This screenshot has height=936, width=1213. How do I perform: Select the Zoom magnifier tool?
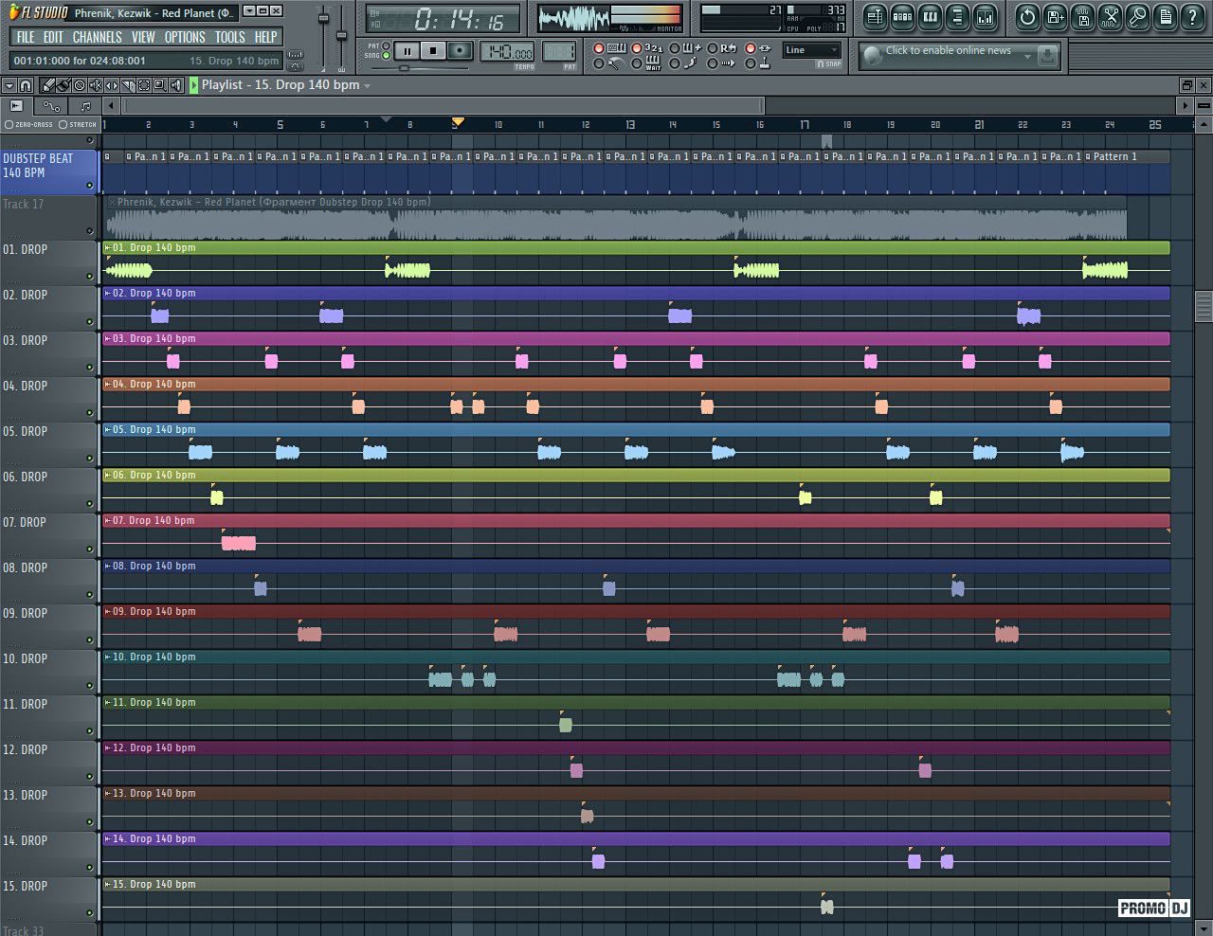pos(160,85)
